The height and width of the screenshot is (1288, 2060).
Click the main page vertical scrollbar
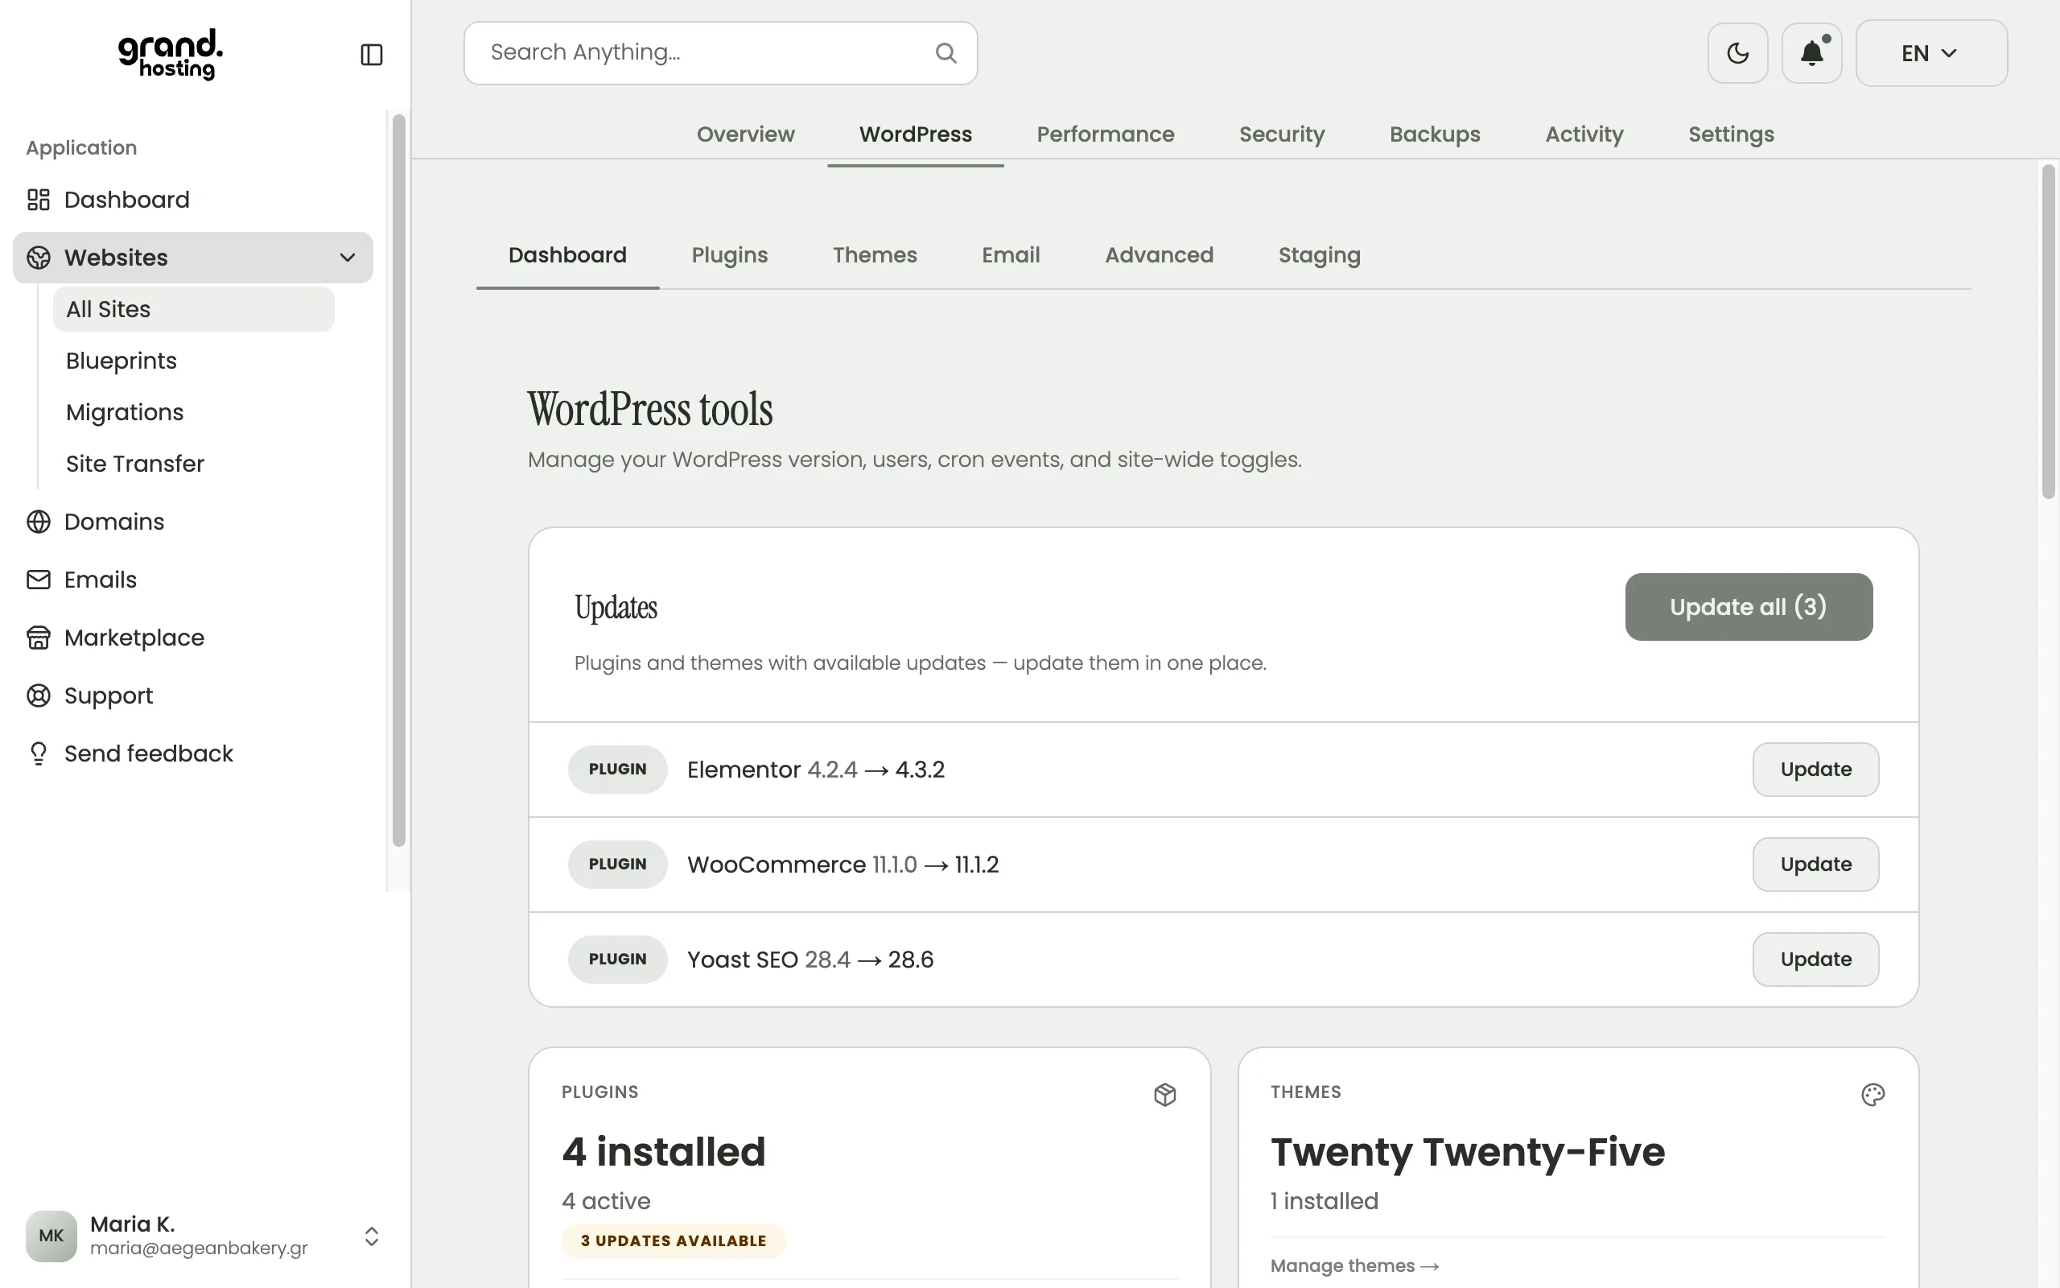[2048, 332]
